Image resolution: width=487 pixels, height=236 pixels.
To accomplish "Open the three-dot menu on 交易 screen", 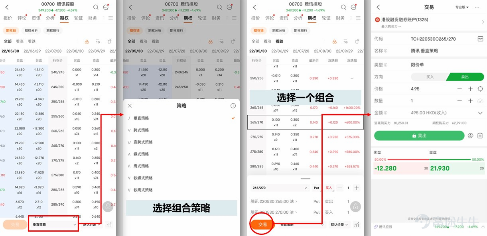I will click(477, 7).
